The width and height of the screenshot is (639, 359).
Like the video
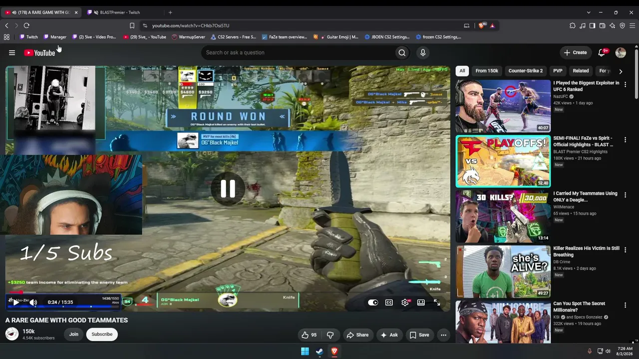point(310,335)
